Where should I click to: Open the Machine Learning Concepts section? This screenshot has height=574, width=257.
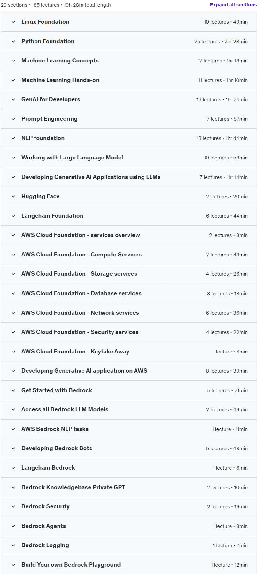pyautogui.click(x=128, y=61)
